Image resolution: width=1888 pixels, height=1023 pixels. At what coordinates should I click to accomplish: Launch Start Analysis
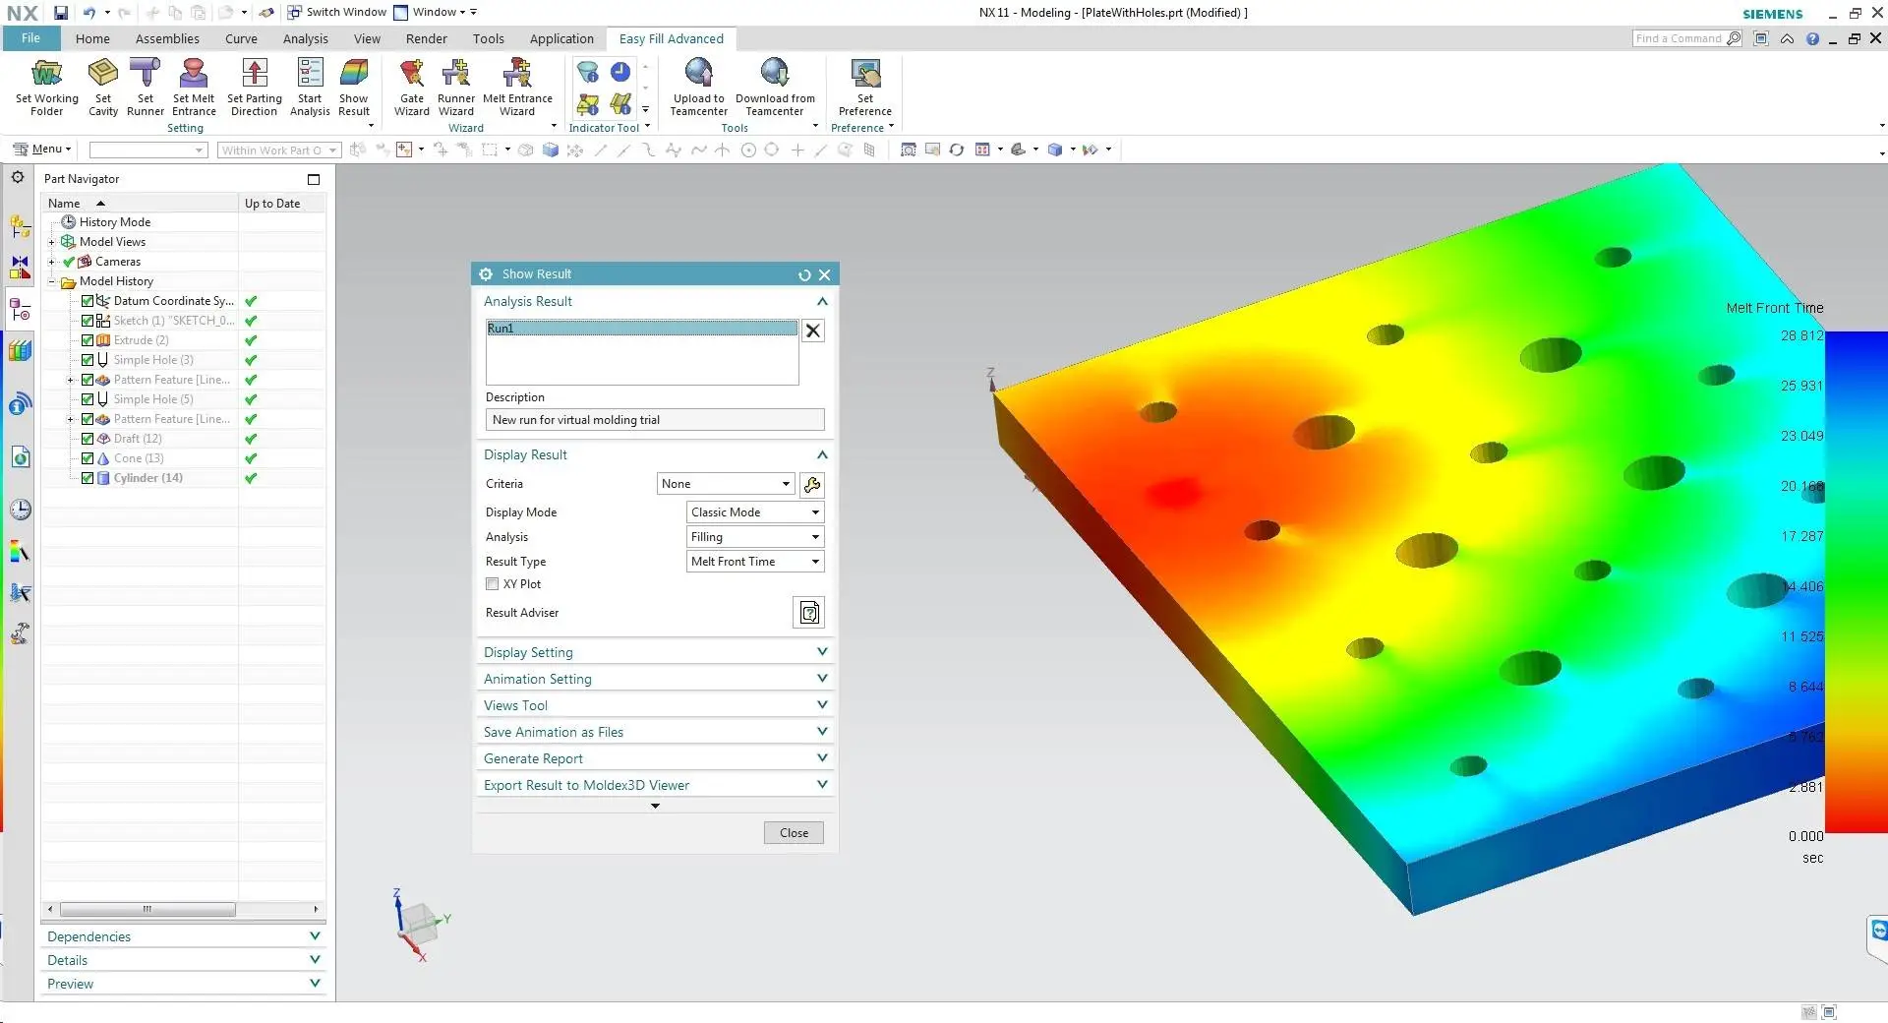[x=310, y=88]
